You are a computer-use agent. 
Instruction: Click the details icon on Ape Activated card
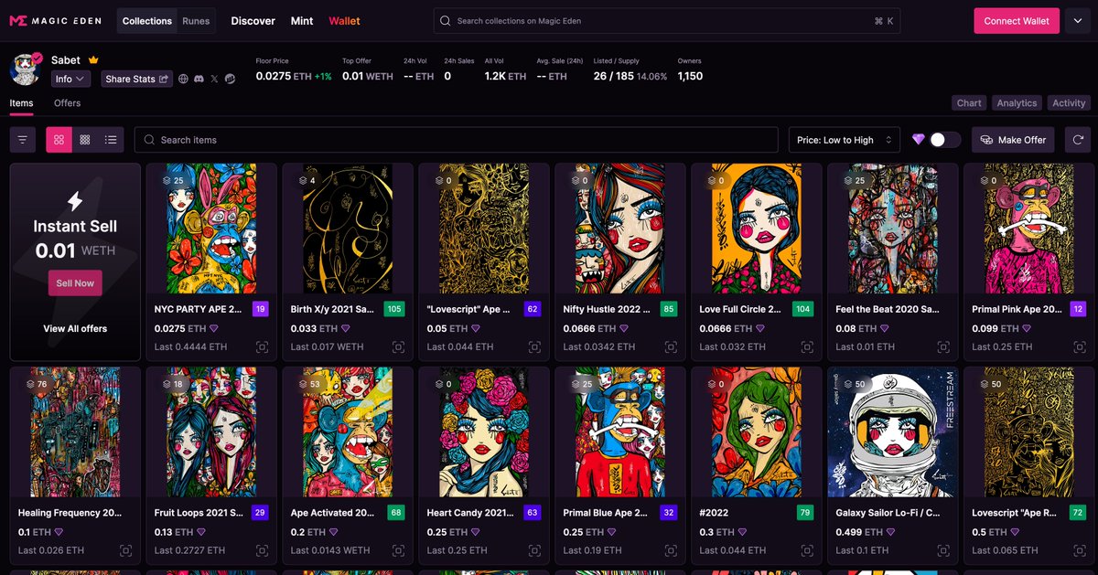398,551
